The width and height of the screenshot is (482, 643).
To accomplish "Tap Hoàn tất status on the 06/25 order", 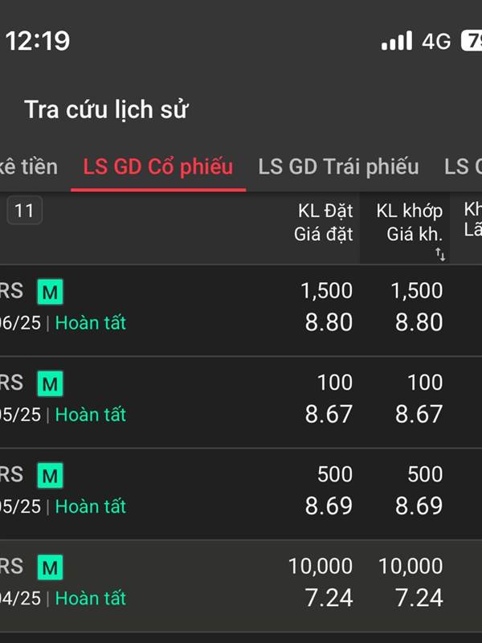I will click(x=90, y=323).
